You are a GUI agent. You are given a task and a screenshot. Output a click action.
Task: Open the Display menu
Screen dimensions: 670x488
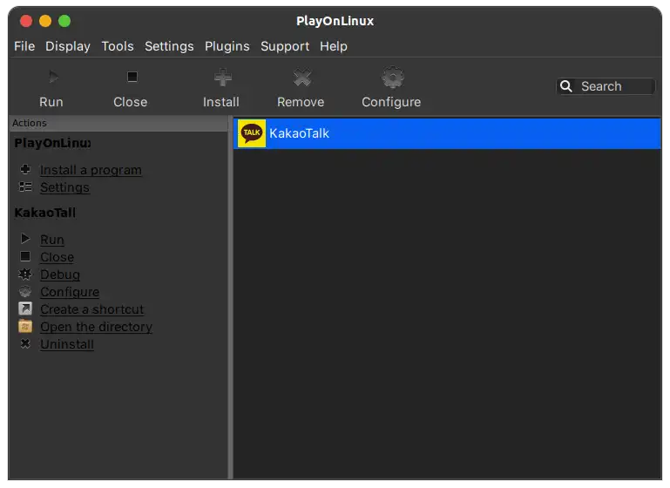tap(68, 46)
